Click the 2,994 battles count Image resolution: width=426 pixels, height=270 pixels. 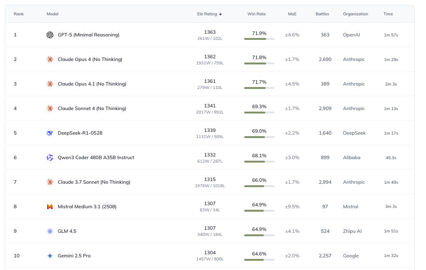pos(325,182)
